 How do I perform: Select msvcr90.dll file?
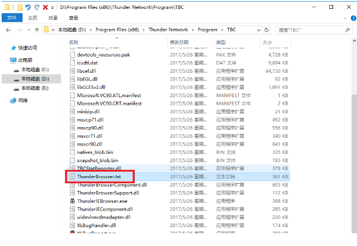89,144
